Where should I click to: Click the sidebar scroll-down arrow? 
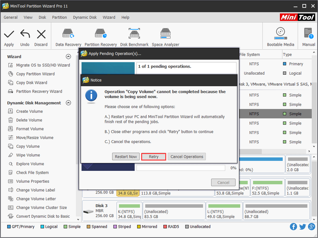pos(78,220)
